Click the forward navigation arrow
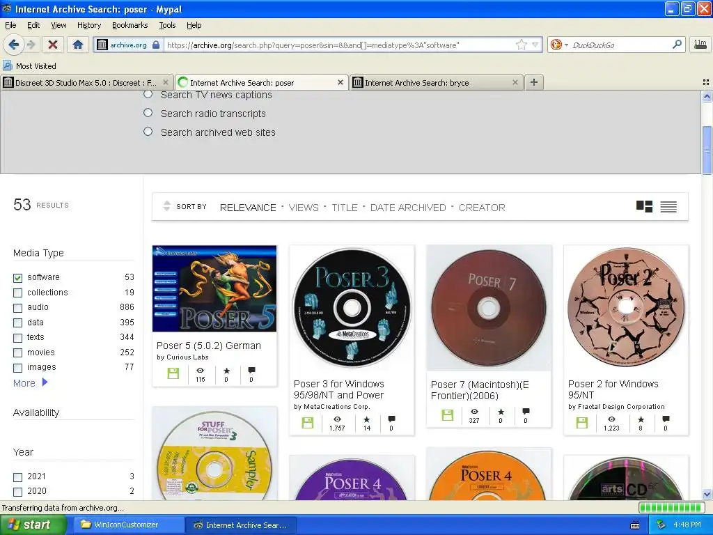This screenshot has width=713, height=535. pos(31,45)
